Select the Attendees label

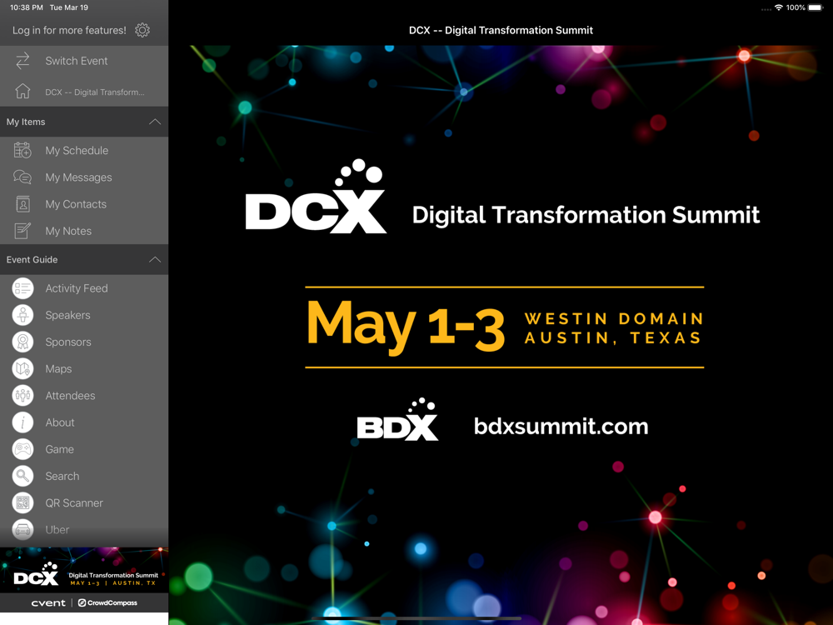[x=70, y=395]
